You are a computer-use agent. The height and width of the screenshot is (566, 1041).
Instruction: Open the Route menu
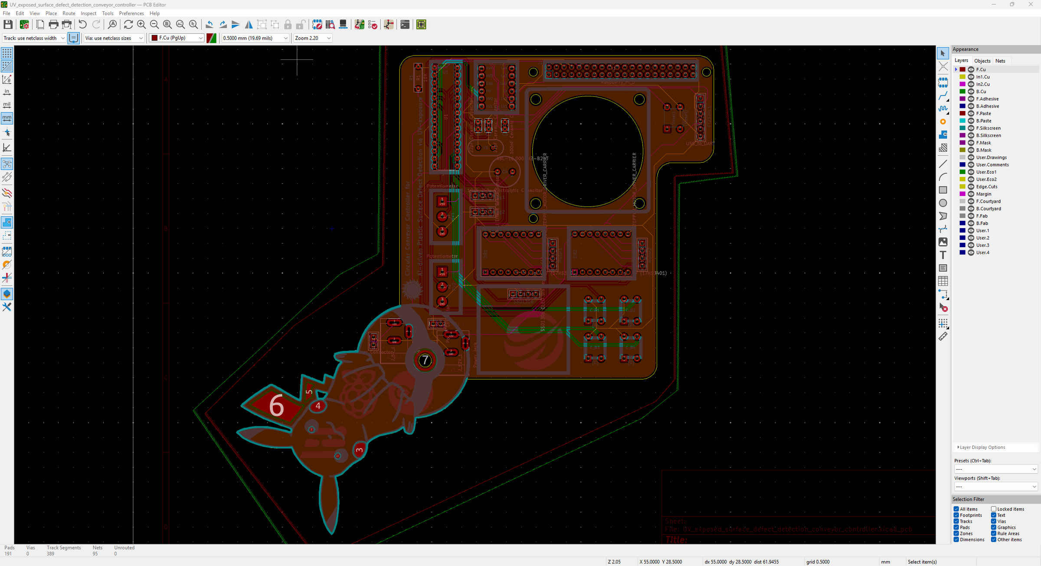tap(69, 13)
